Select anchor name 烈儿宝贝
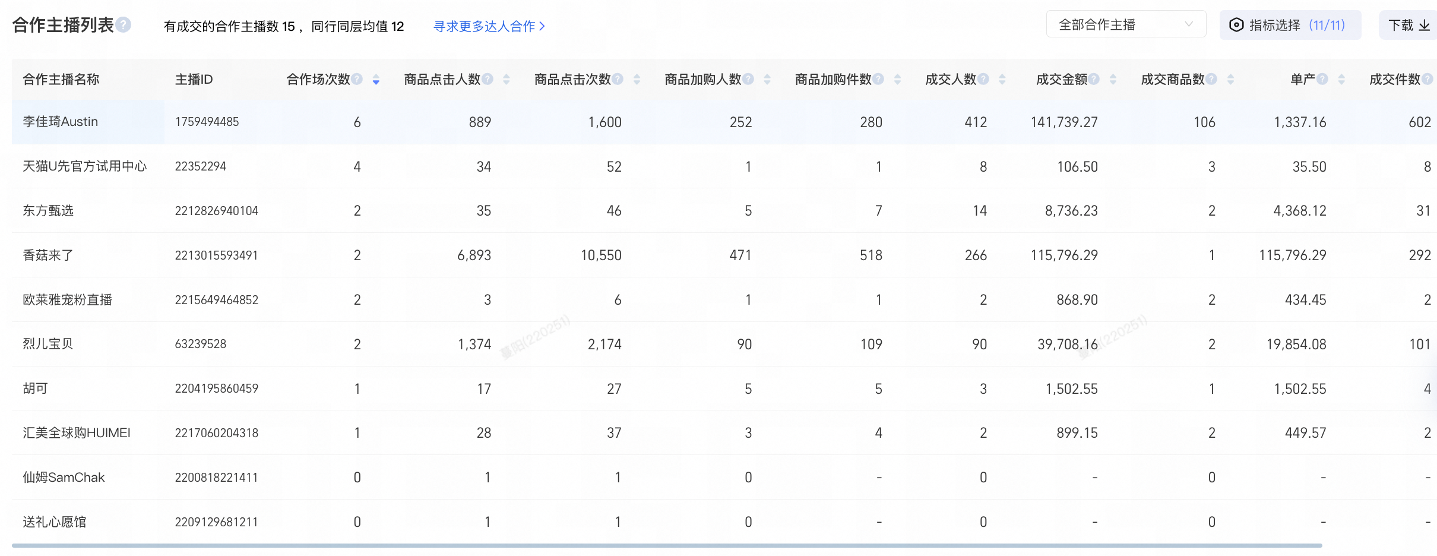 pos(48,344)
